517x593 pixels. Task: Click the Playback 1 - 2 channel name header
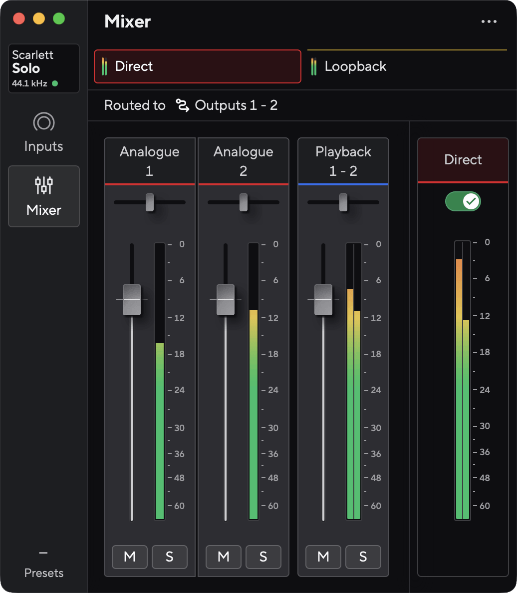pyautogui.click(x=343, y=161)
